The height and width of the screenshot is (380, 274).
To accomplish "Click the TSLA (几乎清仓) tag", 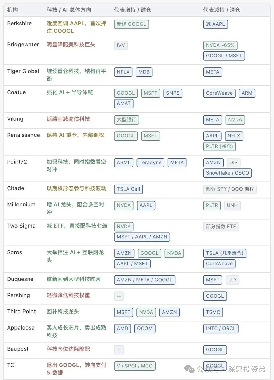I will [225, 253].
